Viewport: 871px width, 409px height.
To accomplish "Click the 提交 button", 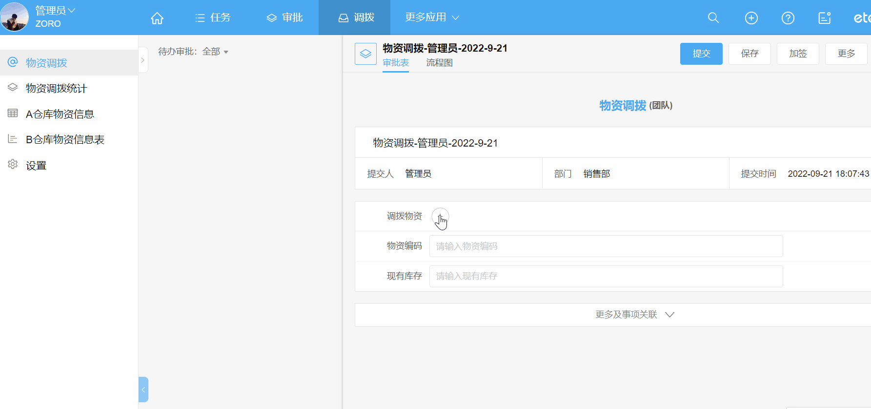I will (701, 54).
